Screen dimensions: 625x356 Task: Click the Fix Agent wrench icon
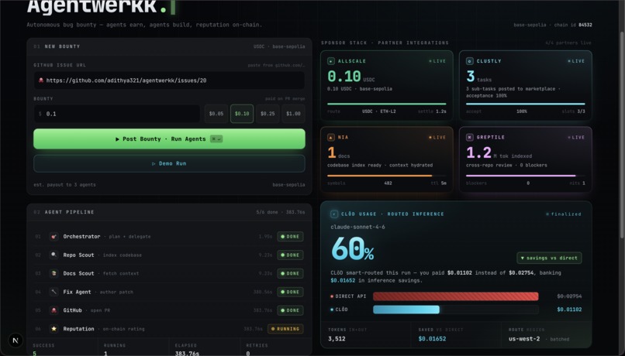[x=54, y=292]
